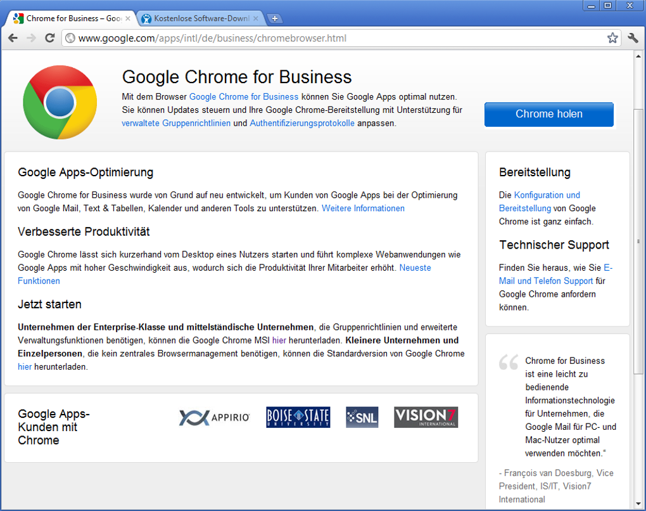Open the Authentifizierungsprotokolle link
Image resolution: width=646 pixels, height=511 pixels.
(302, 123)
